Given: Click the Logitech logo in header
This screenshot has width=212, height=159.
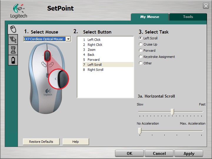Looking at the screenshot, I should [19, 11].
